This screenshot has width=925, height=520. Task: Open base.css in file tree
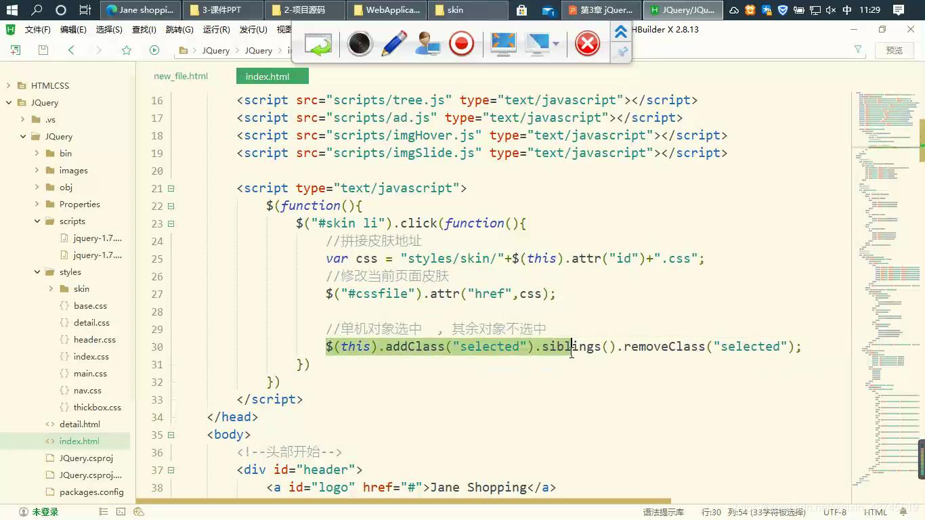click(x=90, y=306)
